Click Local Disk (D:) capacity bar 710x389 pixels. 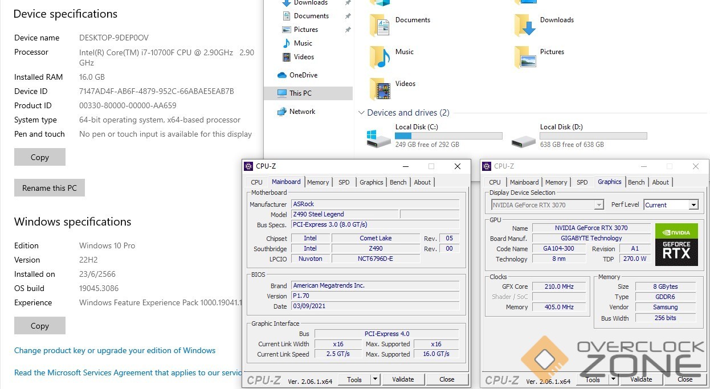(593, 136)
